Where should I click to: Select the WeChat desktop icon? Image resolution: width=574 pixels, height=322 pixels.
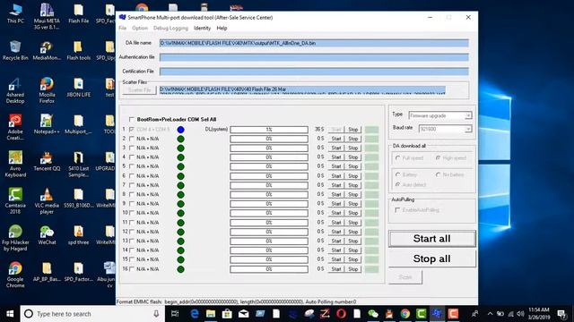(x=47, y=234)
